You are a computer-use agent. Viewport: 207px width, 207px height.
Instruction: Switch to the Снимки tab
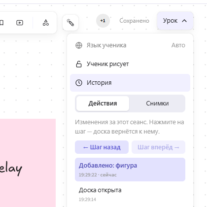point(157,103)
